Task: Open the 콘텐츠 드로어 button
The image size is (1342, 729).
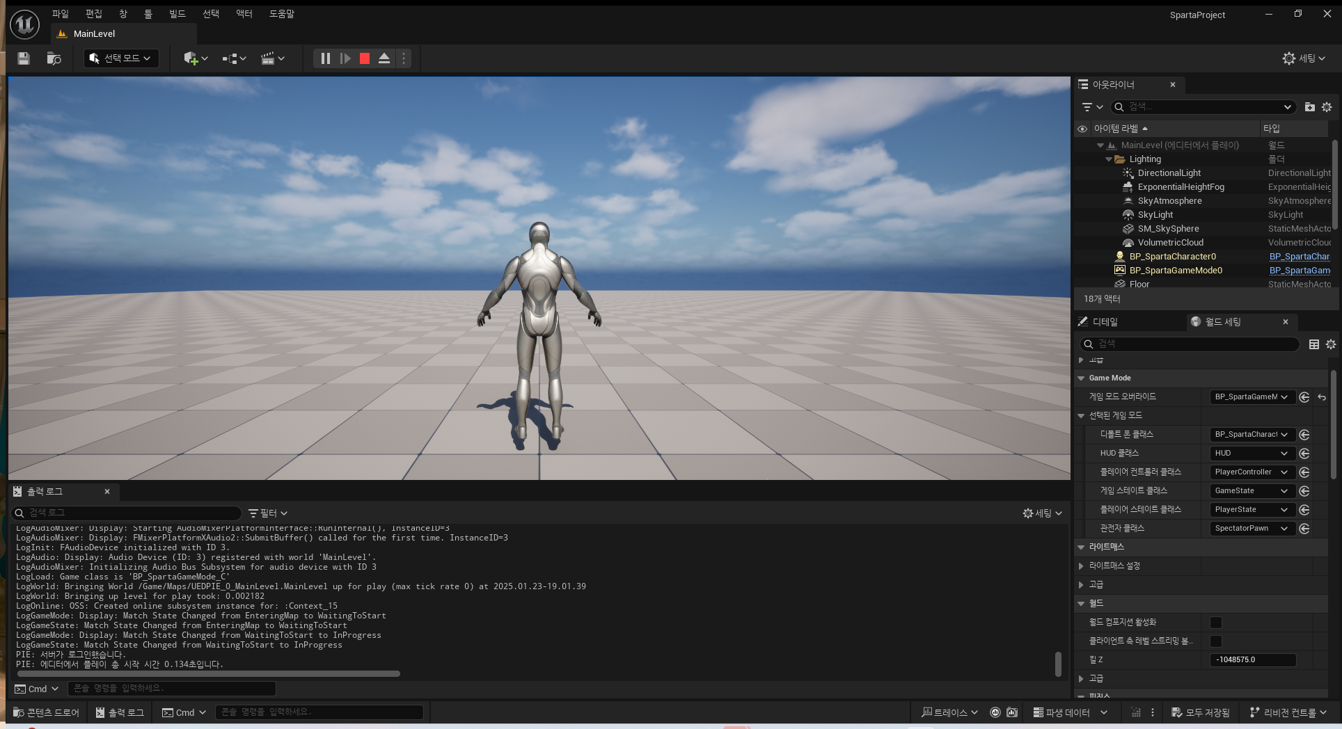Action: click(x=47, y=712)
